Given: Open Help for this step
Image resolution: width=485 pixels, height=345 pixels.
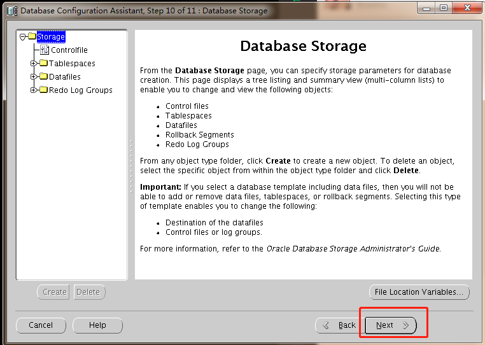Looking at the screenshot, I should click(x=97, y=325).
